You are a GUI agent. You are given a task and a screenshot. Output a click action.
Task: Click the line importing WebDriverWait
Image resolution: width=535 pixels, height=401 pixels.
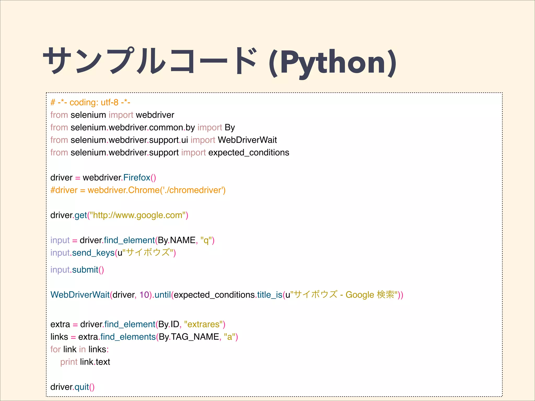(164, 140)
